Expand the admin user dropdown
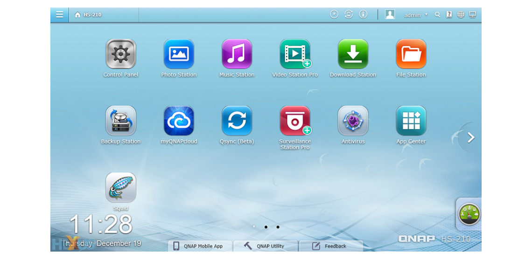The height and width of the screenshot is (259, 532). (416, 15)
